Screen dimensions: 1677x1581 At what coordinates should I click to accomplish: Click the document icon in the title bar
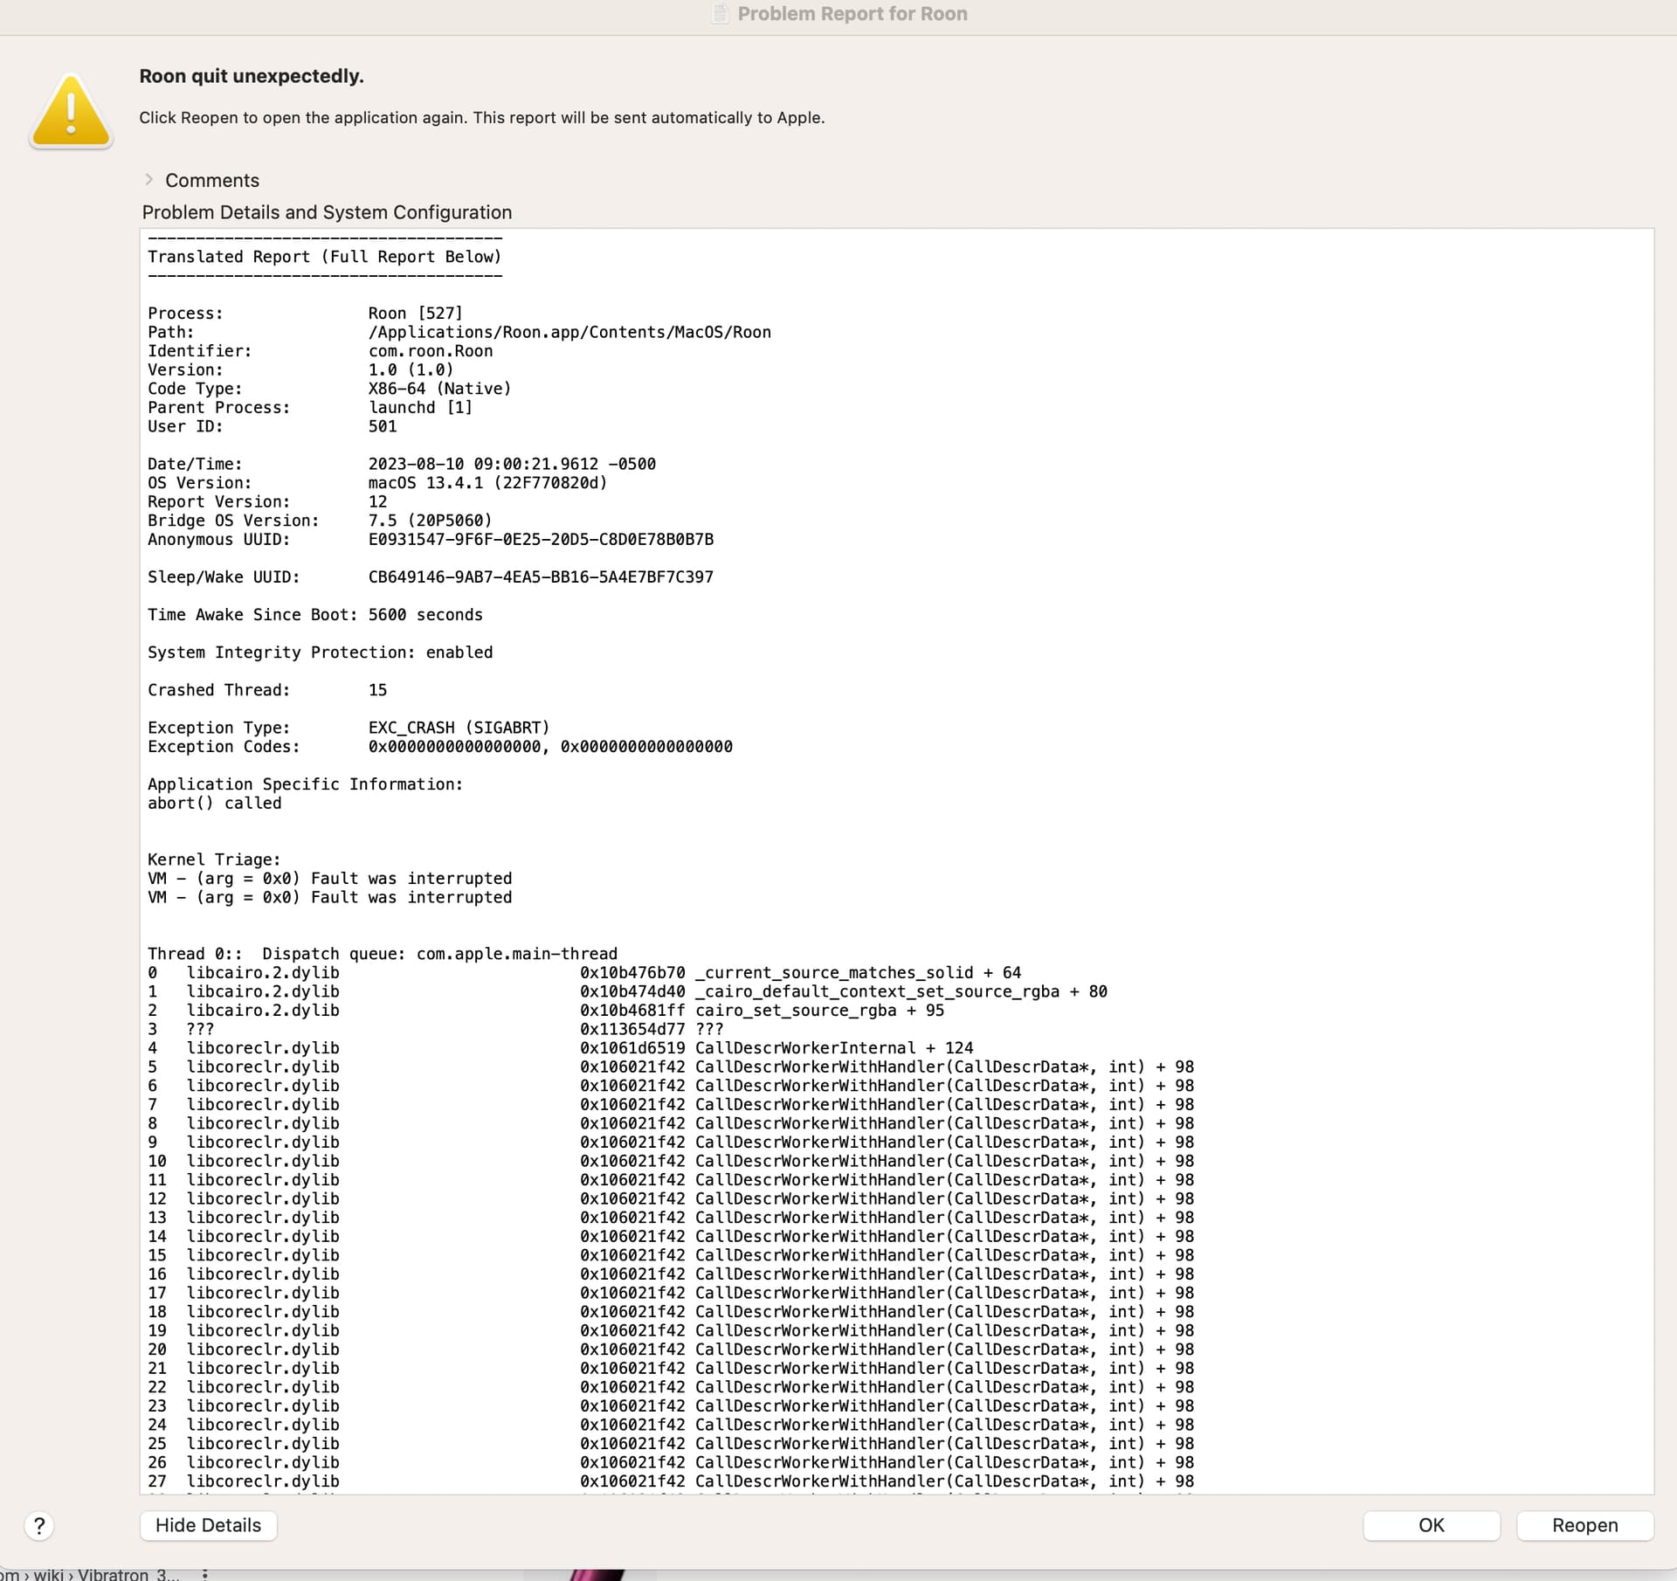(x=720, y=13)
